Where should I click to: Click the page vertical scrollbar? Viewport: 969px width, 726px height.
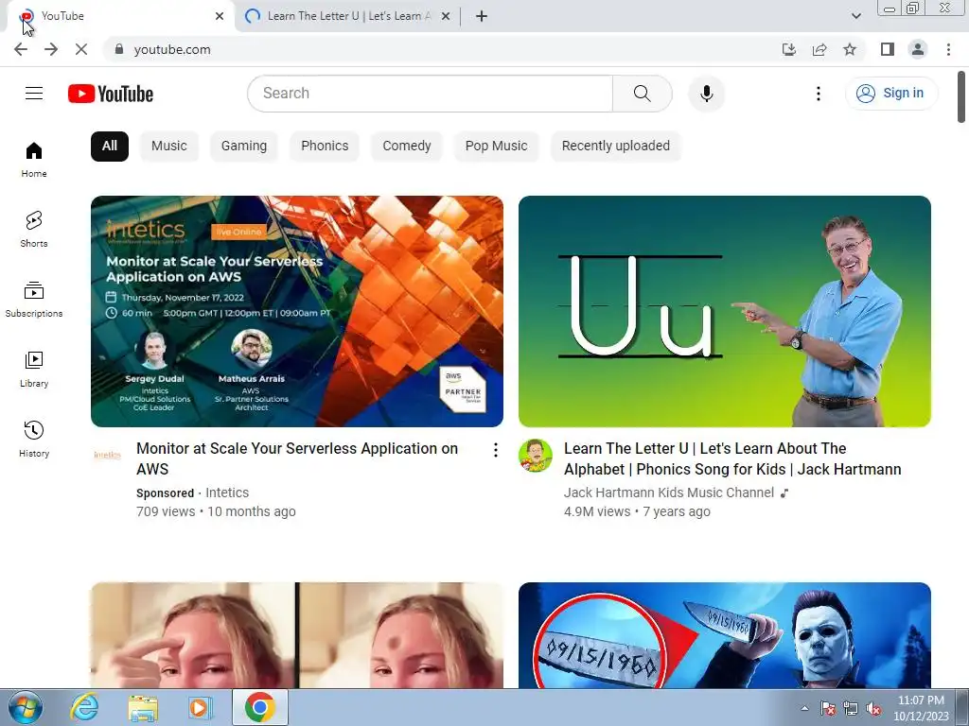point(961,97)
